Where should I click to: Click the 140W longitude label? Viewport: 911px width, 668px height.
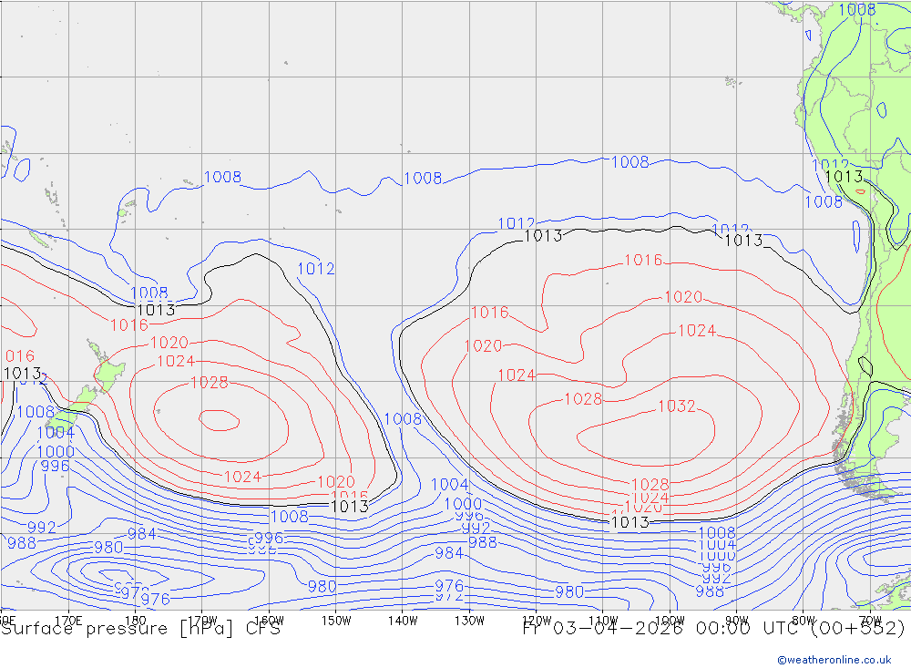[x=402, y=620]
